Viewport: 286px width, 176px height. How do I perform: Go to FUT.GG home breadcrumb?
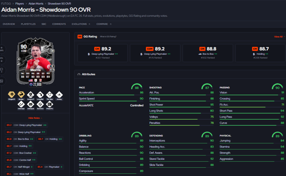point(6,4)
